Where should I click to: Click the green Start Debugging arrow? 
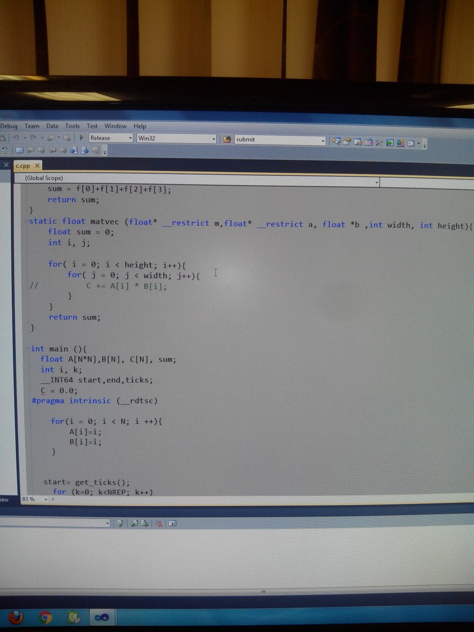click(82, 138)
